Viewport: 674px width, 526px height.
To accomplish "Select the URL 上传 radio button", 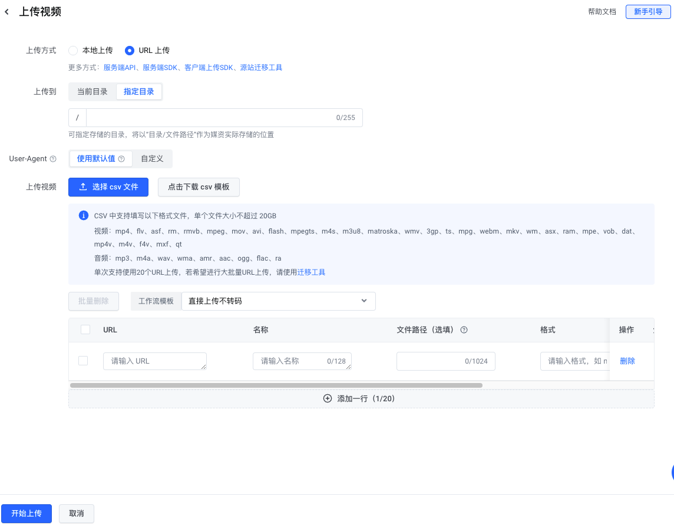I will (130, 51).
